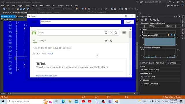
Task: Toggle private bytes marker in Process Memory
Action: 175,35
